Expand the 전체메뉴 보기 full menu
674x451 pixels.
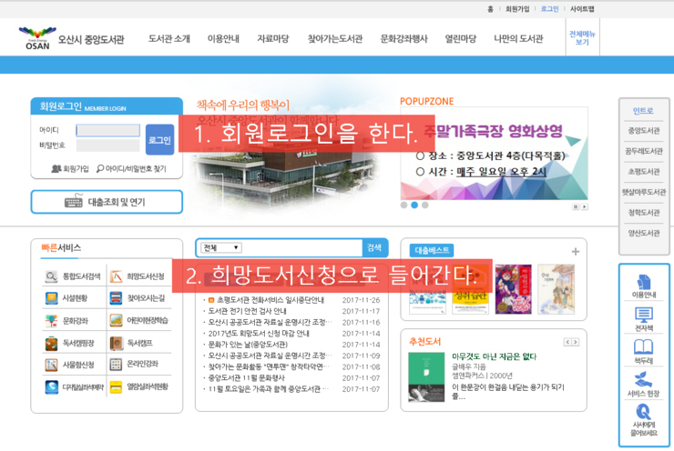582,38
